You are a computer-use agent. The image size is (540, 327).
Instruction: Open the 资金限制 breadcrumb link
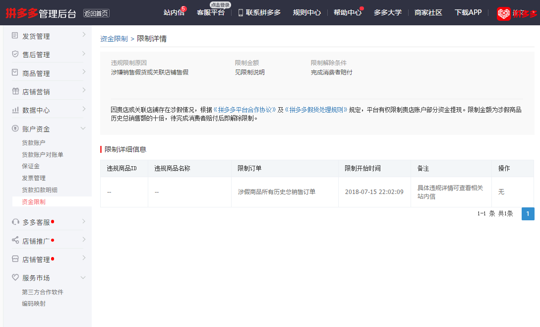[x=114, y=39]
